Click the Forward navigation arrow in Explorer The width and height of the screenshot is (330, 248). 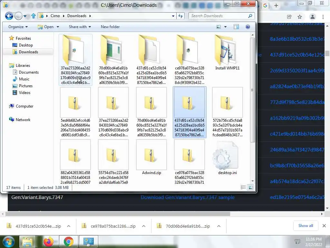(x=18, y=16)
